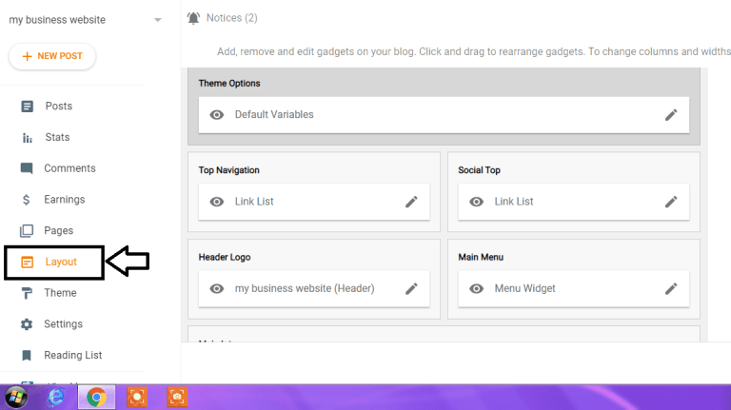Click the Comments speech bubble icon
This screenshot has height=410, width=731.
tap(27, 168)
